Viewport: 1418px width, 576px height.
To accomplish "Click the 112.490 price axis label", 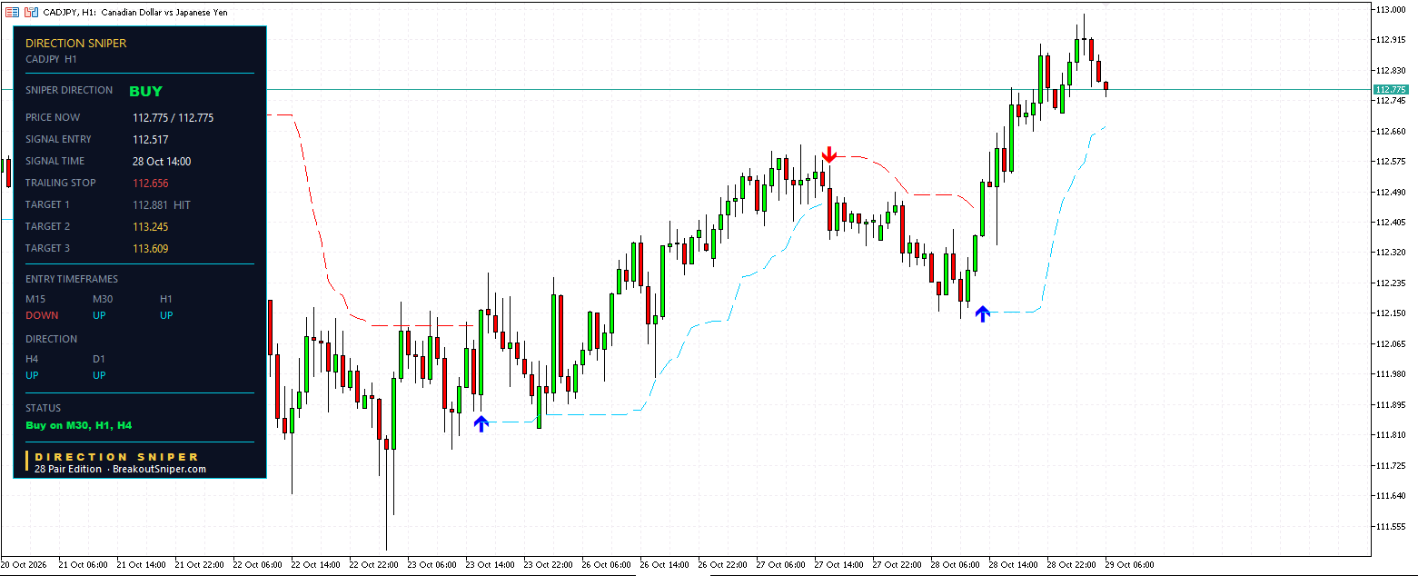I will point(1392,192).
